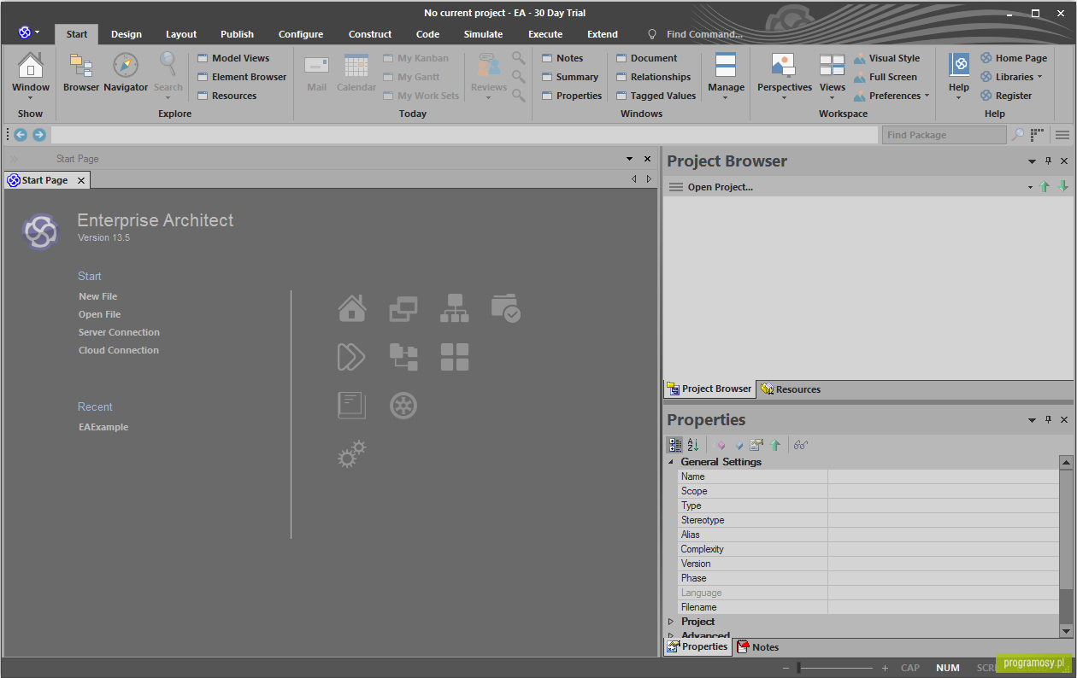Click the Open File link
This screenshot has height=678, width=1077.
click(x=99, y=314)
